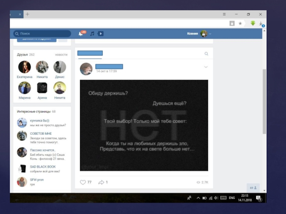Click the notifications bell icon

[x=81, y=34]
